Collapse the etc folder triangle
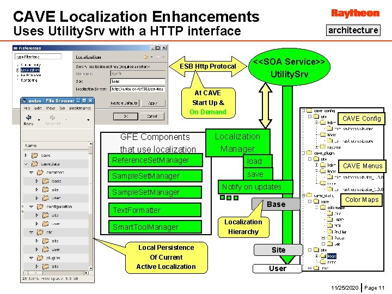The image size is (392, 294). [x=31, y=232]
